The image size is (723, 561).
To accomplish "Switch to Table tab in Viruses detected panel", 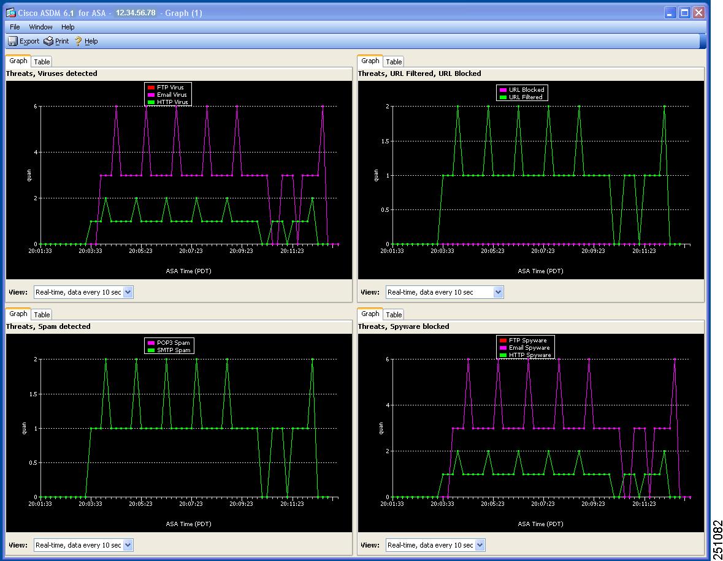I will pos(42,62).
